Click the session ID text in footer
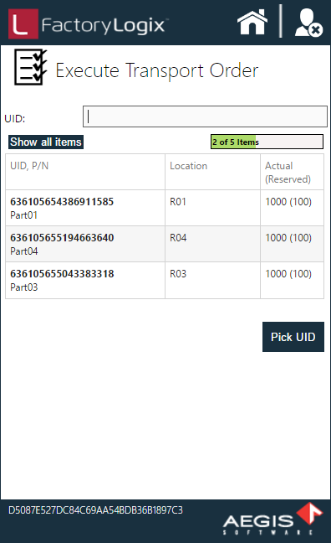Viewport: 331px width, 543px height. click(96, 510)
